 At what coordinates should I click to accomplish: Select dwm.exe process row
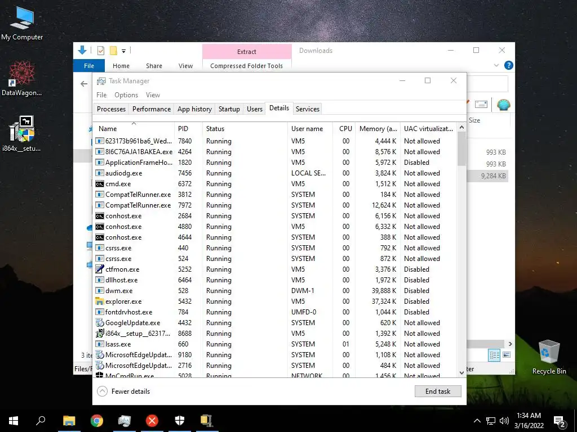(x=275, y=291)
